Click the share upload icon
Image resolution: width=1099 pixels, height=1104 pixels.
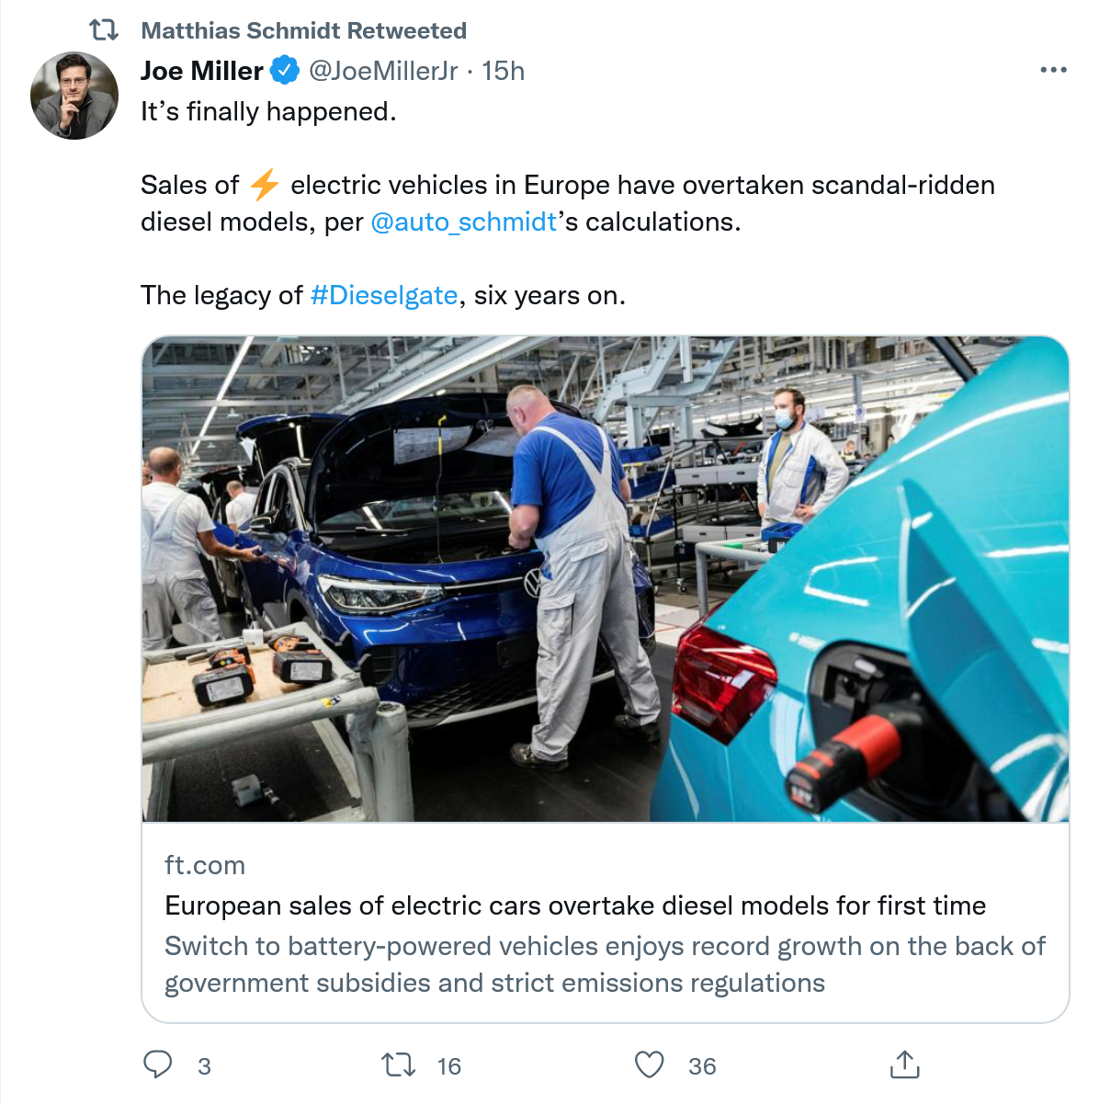click(904, 1064)
